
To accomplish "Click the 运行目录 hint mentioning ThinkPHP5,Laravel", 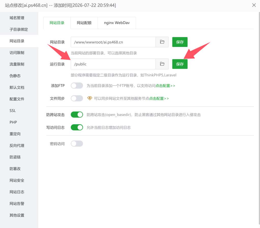I will pyautogui.click(x=124, y=75).
